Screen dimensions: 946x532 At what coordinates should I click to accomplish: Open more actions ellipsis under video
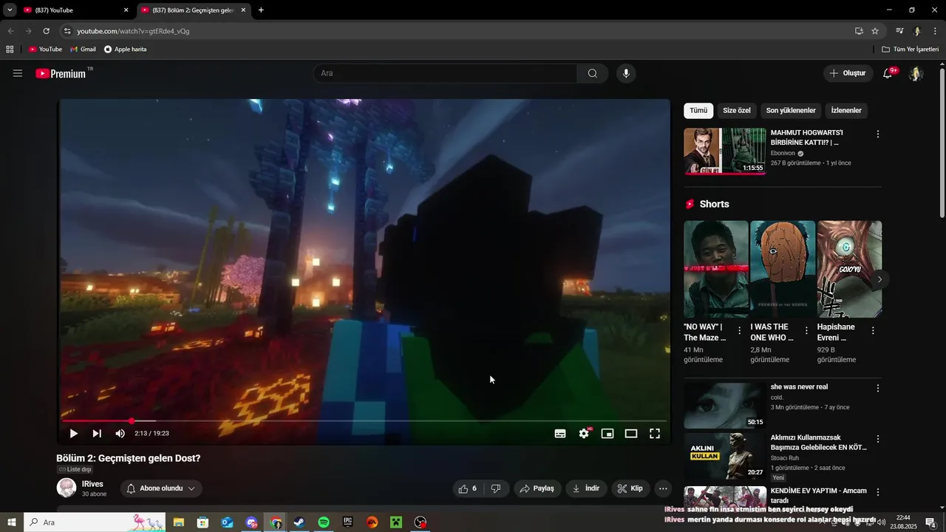[663, 488]
